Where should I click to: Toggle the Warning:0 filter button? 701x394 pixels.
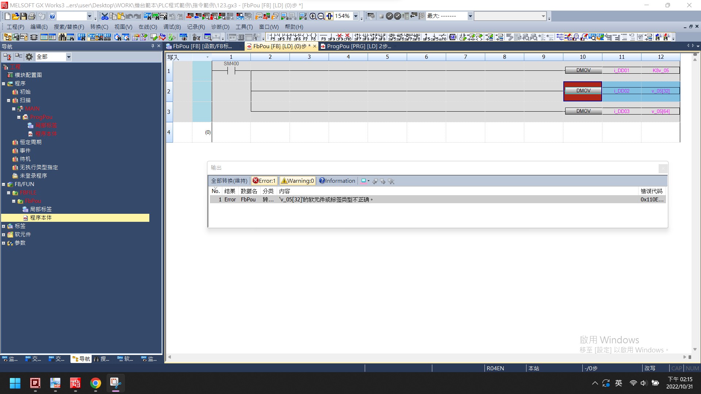tap(297, 181)
